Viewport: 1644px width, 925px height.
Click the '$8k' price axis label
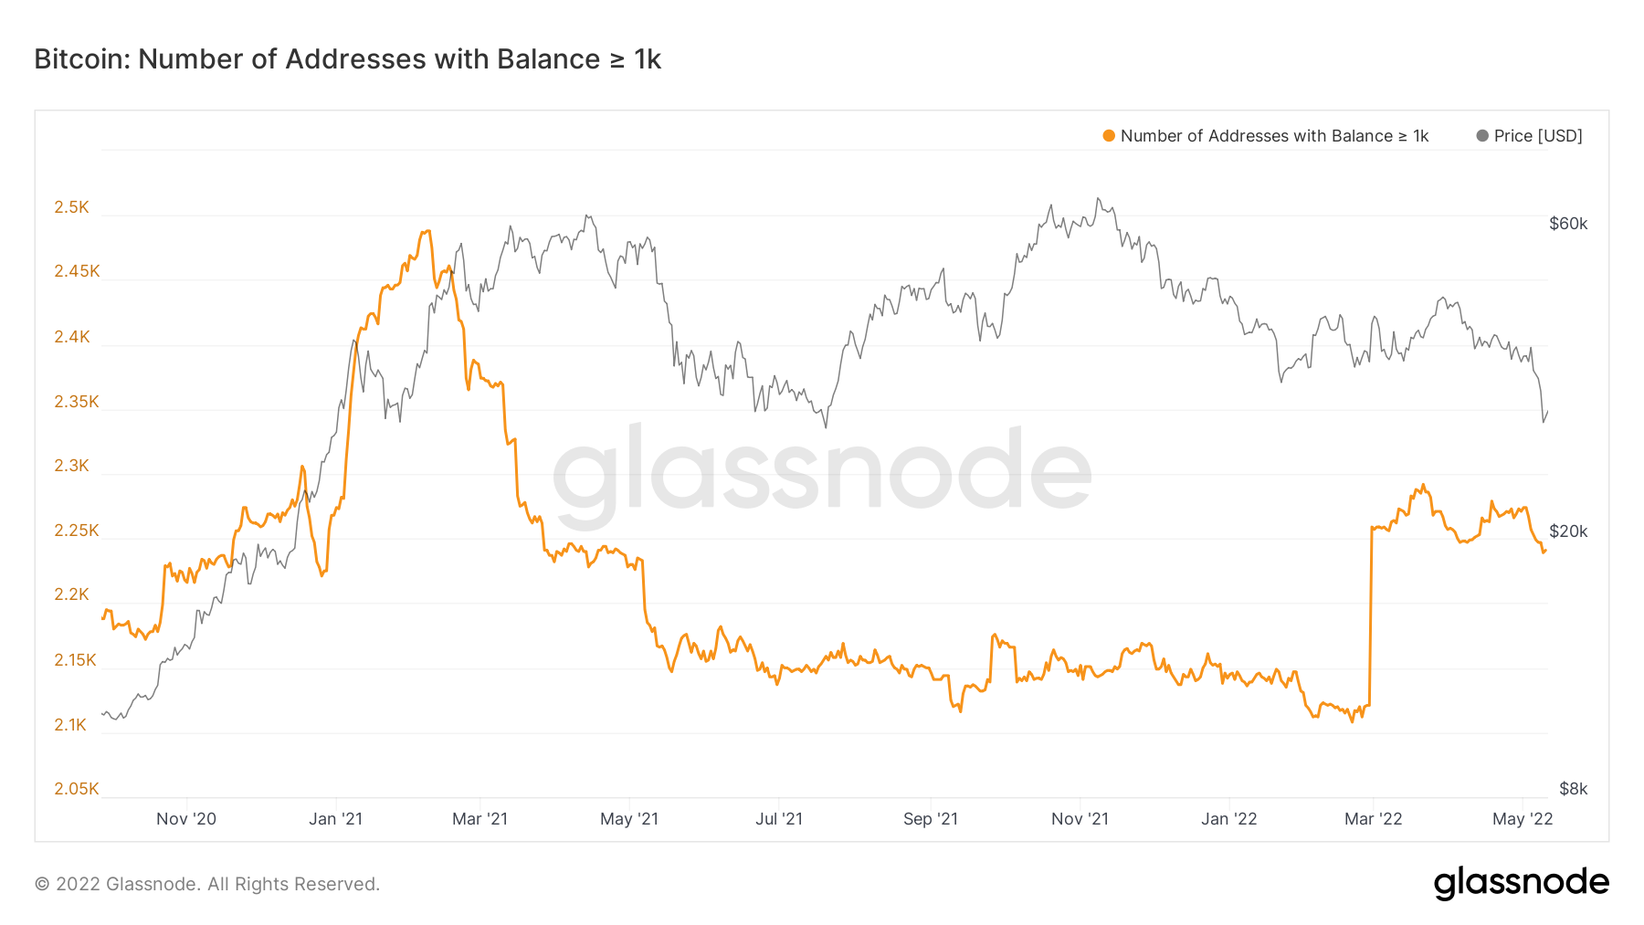tap(1573, 789)
